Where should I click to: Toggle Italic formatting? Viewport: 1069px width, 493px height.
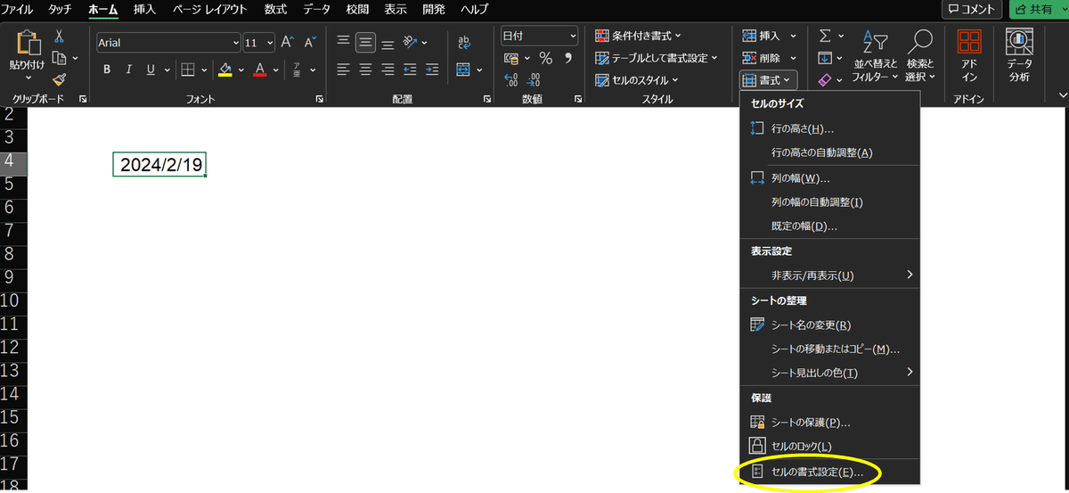tap(129, 70)
